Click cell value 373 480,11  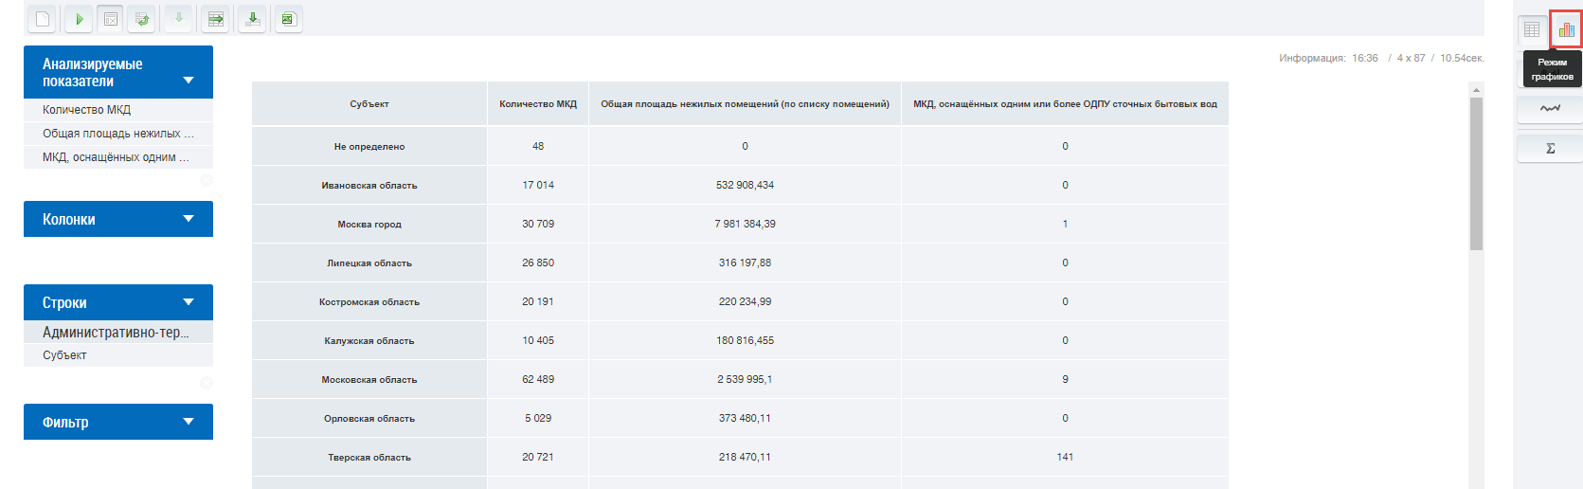(745, 418)
